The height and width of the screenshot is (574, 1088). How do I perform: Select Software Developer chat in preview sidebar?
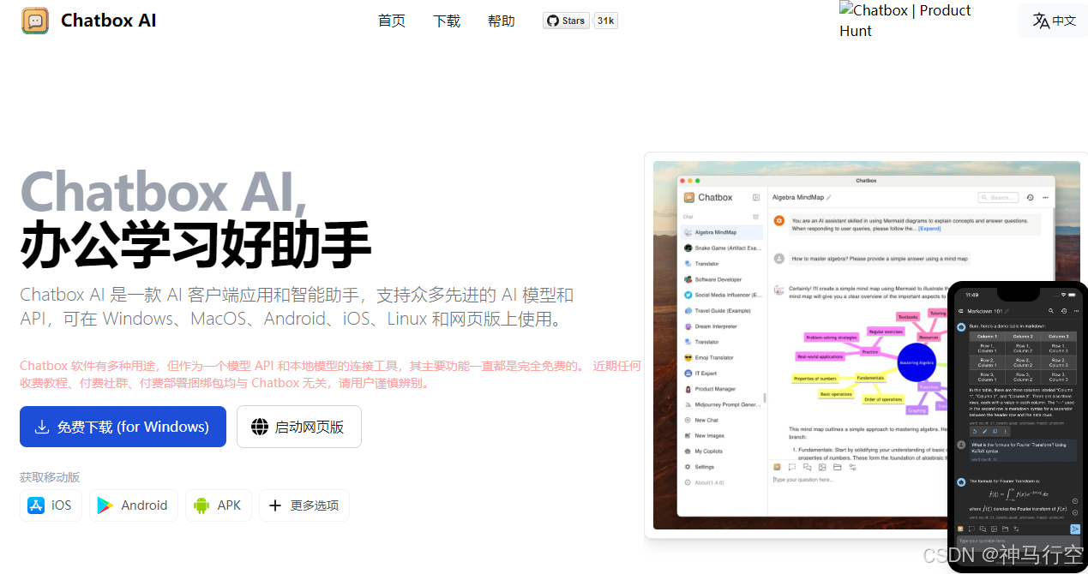click(x=722, y=279)
